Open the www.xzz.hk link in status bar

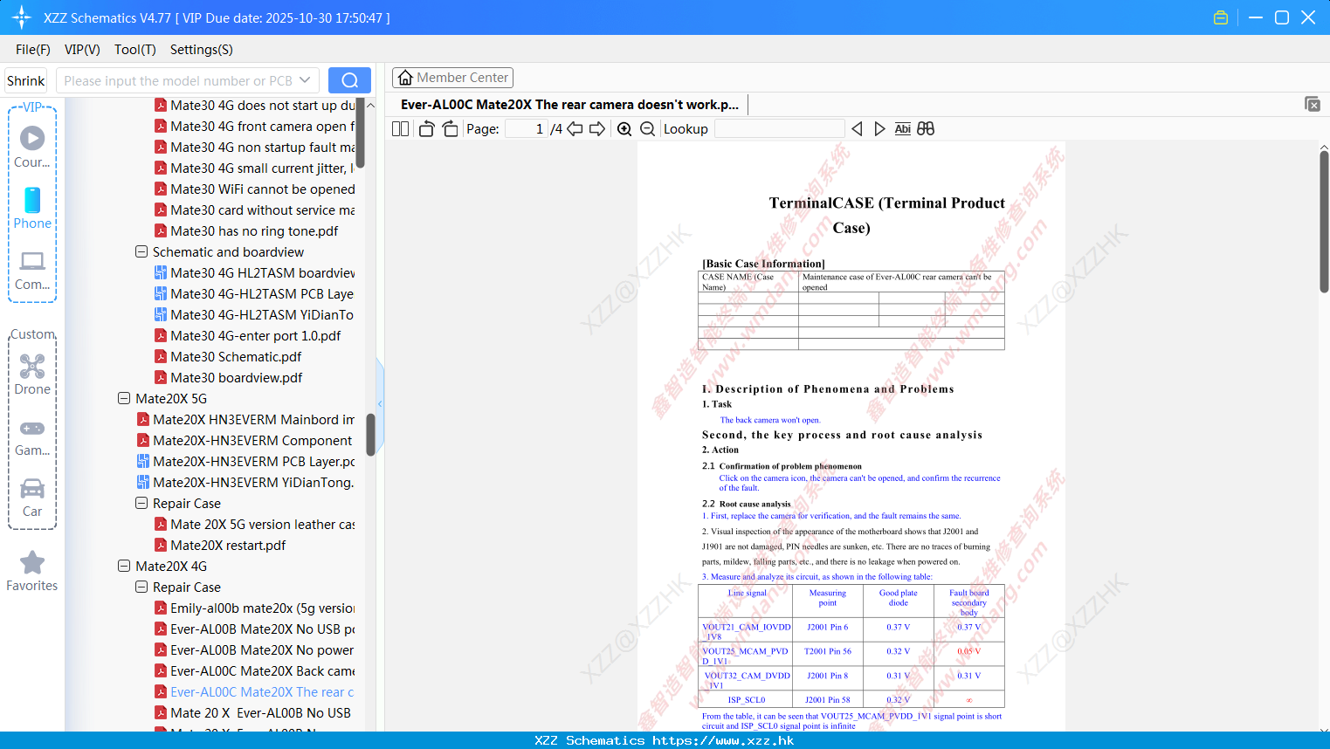click(723, 740)
